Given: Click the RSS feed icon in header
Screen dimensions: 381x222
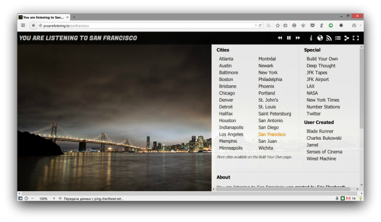Looking at the screenshot, I should click(329, 38).
